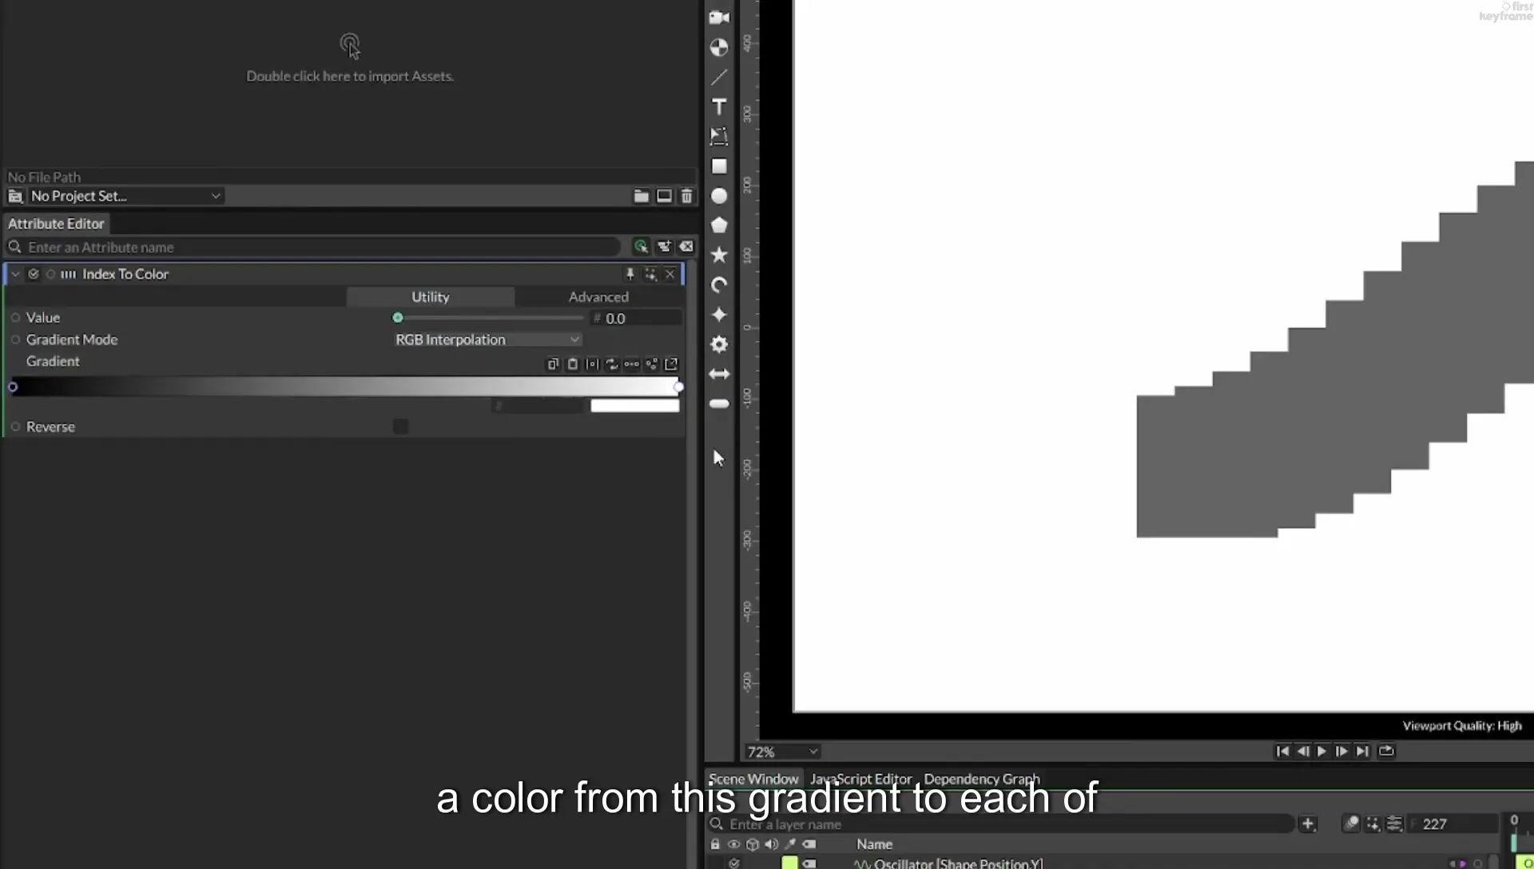
Task: Toggle the loop playback button
Action: pyautogui.click(x=1386, y=751)
